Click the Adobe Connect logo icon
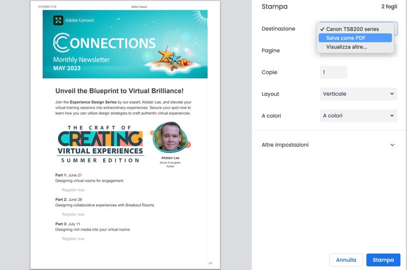The image size is (409, 270). click(x=58, y=20)
